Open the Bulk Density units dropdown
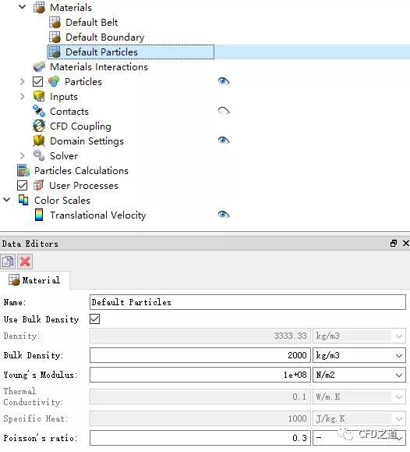The height and width of the screenshot is (452, 410). click(x=359, y=355)
